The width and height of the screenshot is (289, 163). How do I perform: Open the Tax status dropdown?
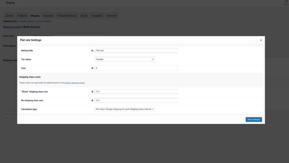click(x=125, y=59)
